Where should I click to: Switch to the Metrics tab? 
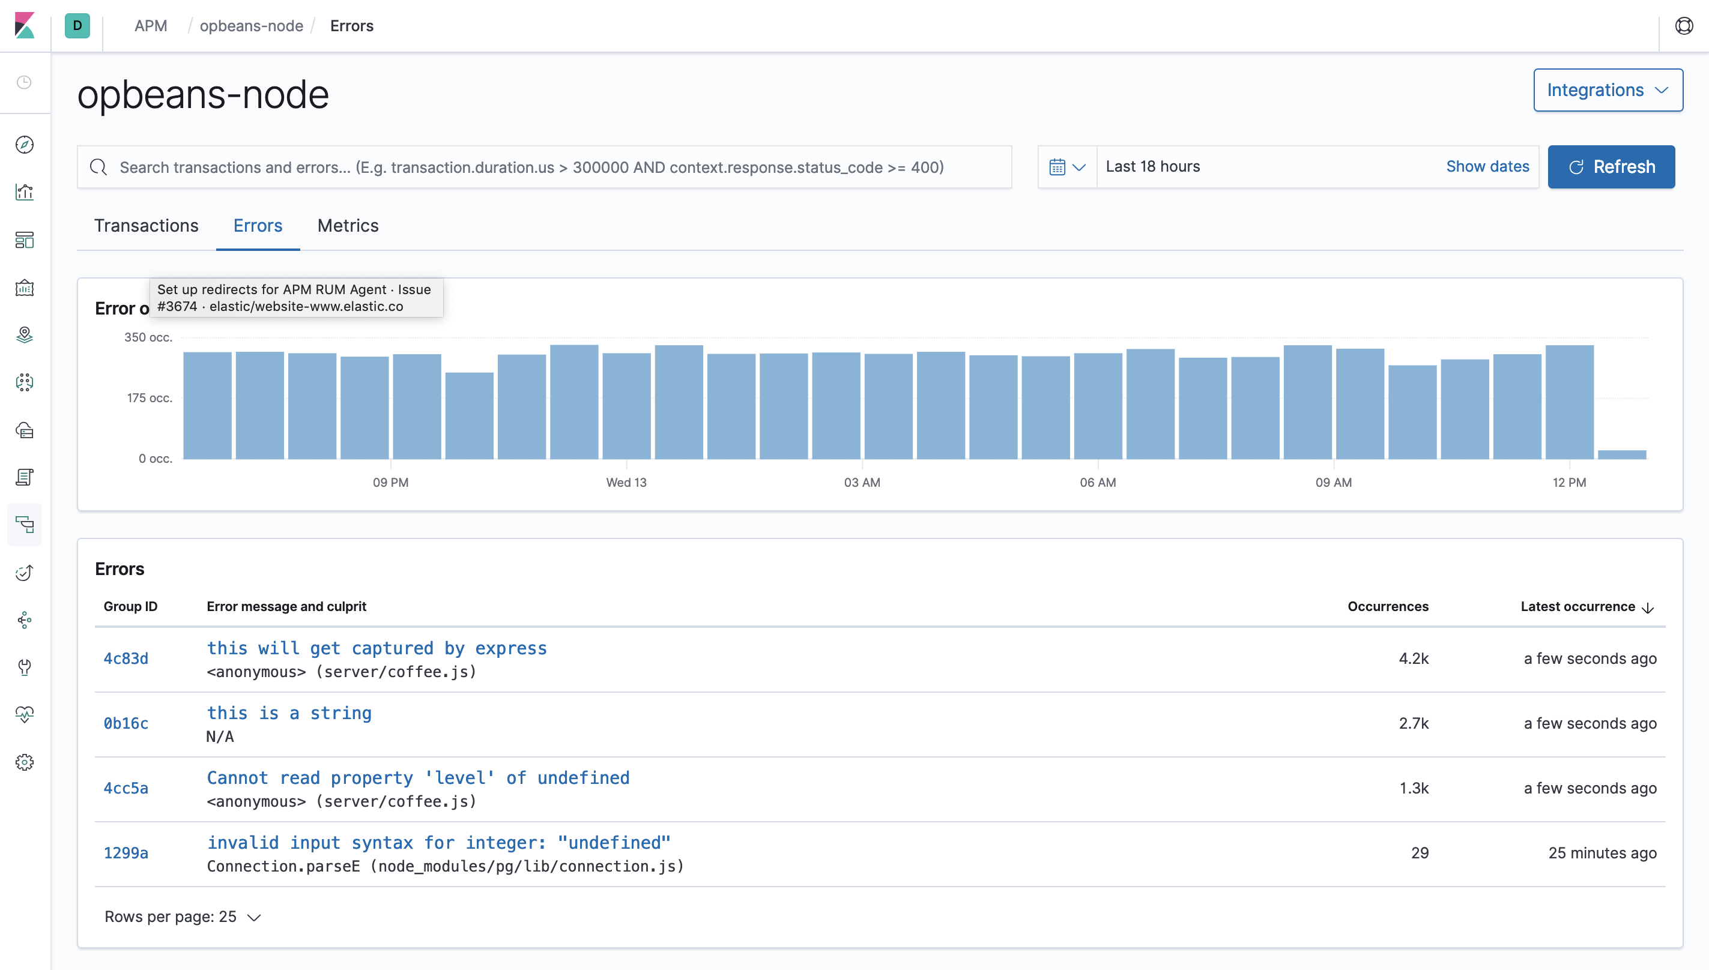coord(348,225)
